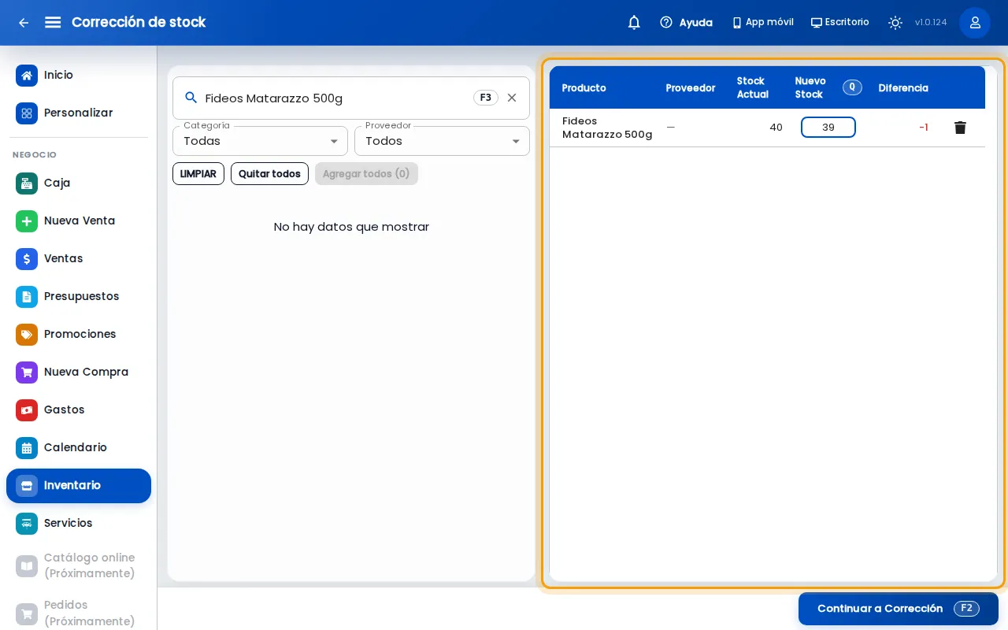Click the Proveedor column header in table

[691, 88]
